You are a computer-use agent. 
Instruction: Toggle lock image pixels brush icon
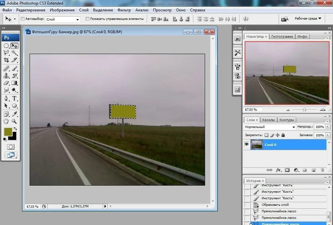[272, 135]
